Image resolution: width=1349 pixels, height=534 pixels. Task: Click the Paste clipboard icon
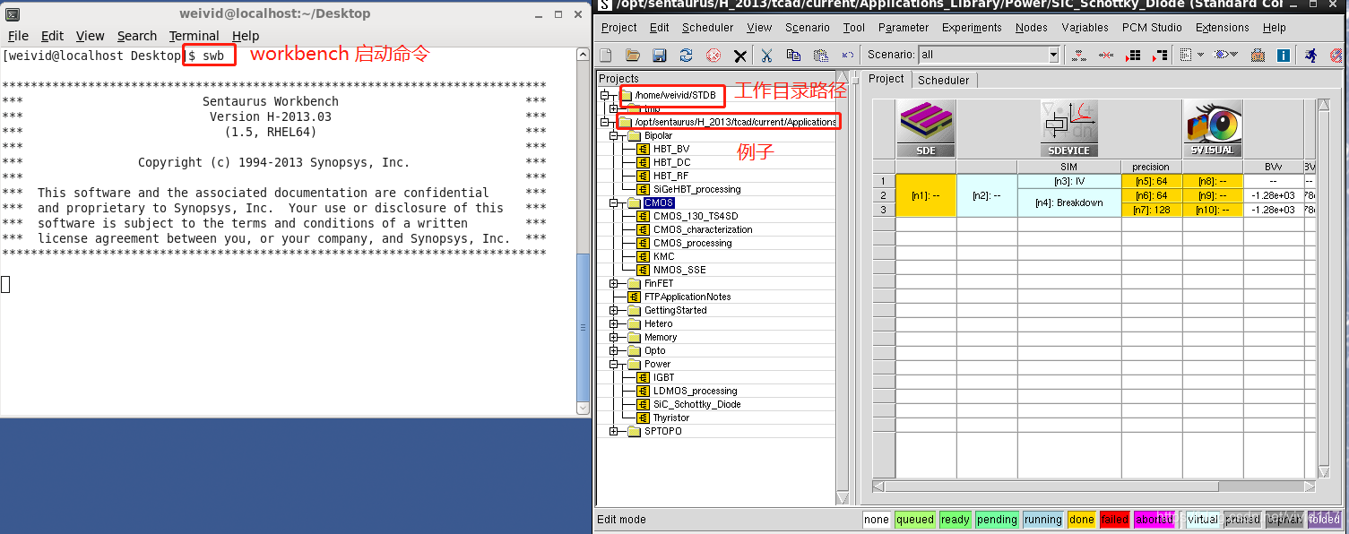click(x=820, y=56)
